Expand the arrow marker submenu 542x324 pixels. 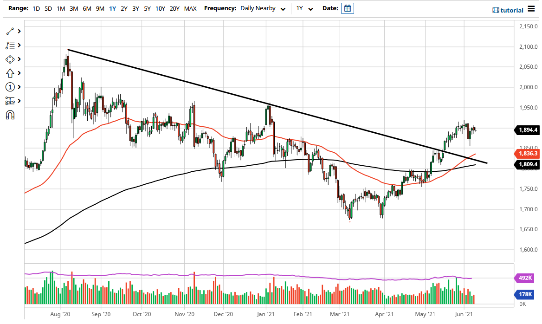point(19,73)
